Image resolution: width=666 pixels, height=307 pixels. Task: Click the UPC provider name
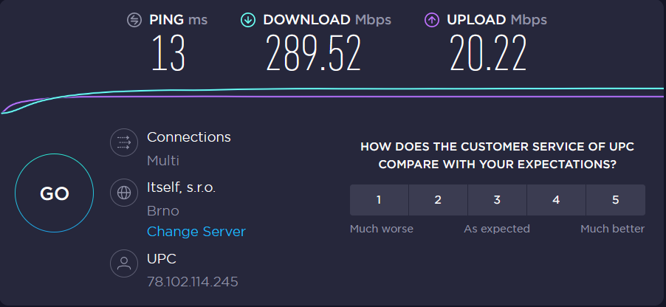point(162,258)
